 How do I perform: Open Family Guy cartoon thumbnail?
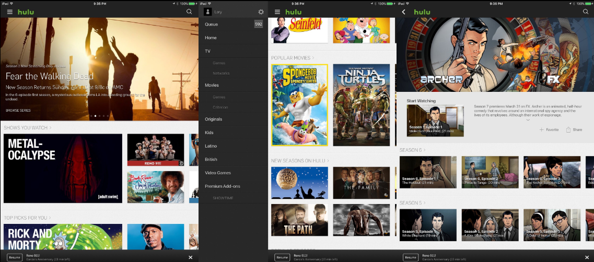click(362, 30)
